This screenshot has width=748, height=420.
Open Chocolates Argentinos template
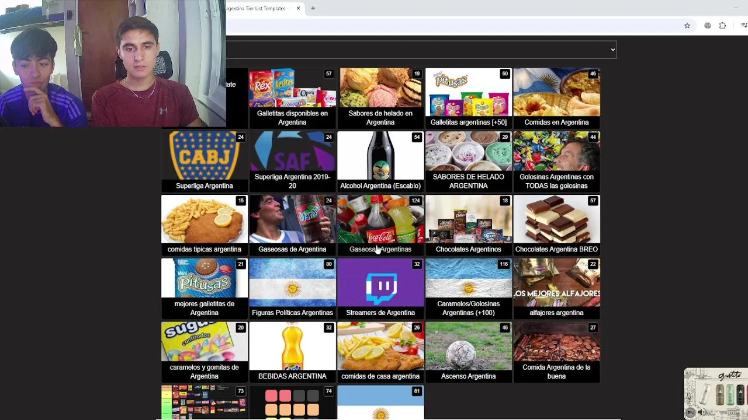click(469, 225)
